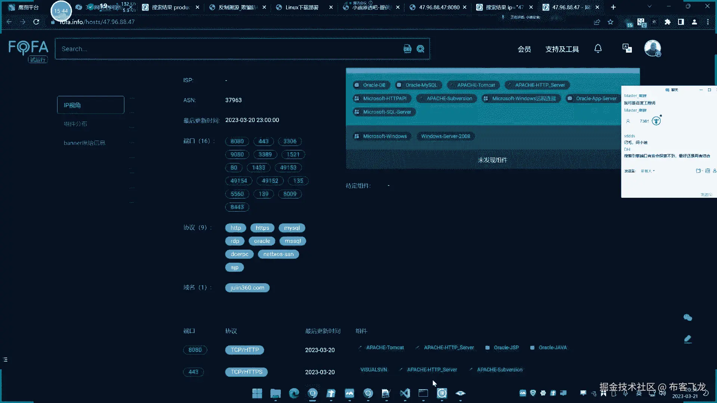Open Visual Studio Code from the taskbar
Viewport: 717px width, 403px height.
pos(405,393)
